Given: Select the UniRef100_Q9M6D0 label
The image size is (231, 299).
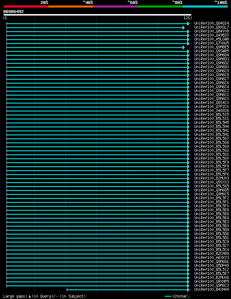Looking at the screenshot, I should [x=212, y=67].
